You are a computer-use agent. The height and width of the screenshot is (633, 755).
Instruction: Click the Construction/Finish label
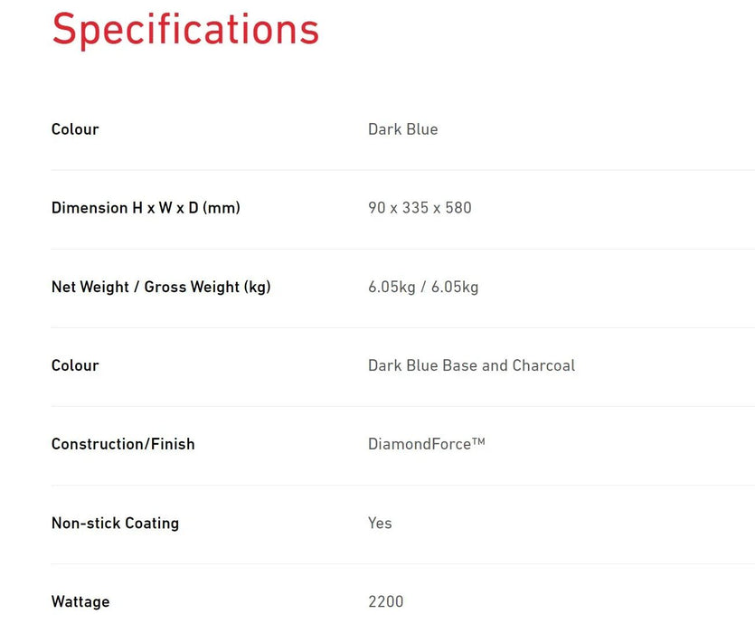point(123,444)
